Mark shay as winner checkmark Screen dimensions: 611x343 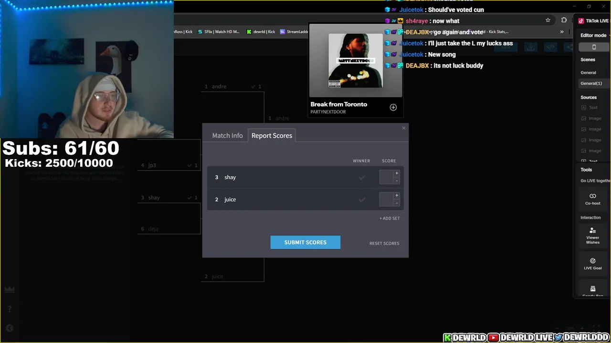pos(362,177)
